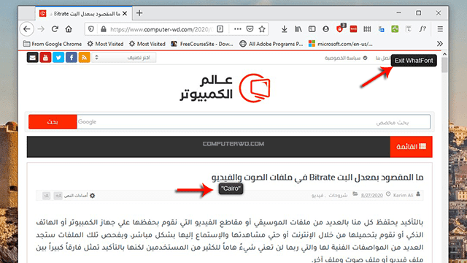The width and height of the screenshot is (467, 263).
Task: Open the site RSS feed icon
Action: (85, 57)
